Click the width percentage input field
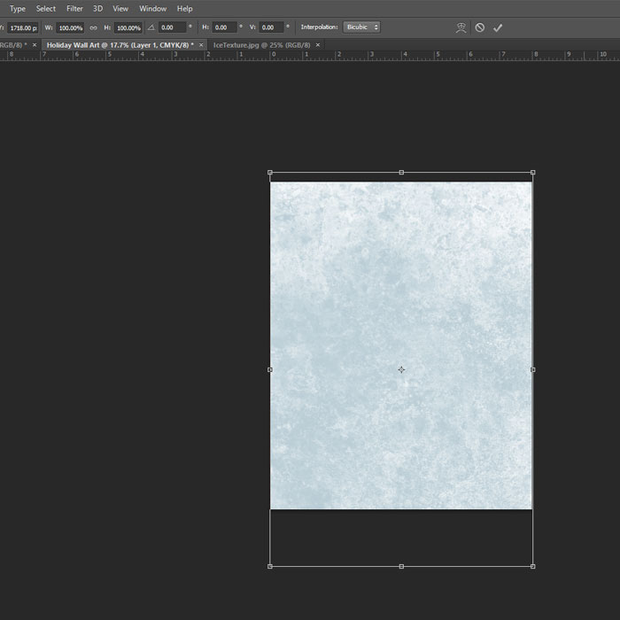620x620 pixels. coord(71,27)
